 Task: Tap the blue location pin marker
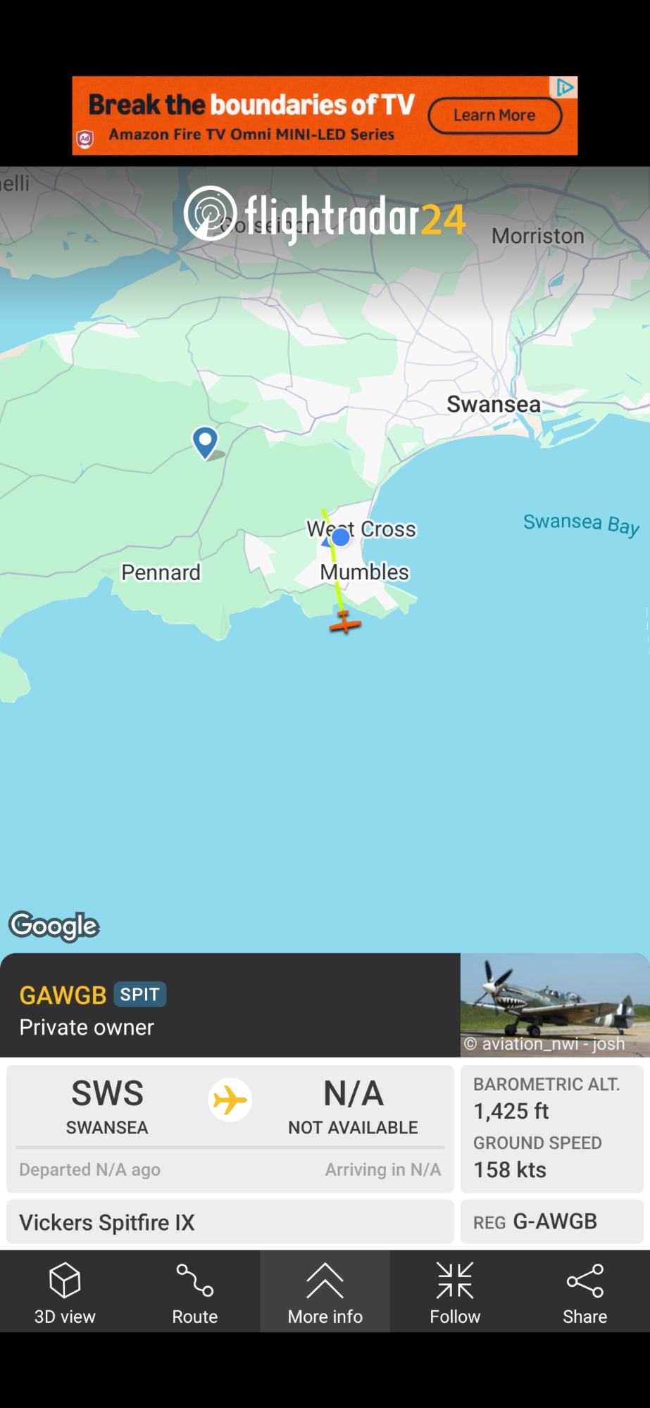point(205,443)
